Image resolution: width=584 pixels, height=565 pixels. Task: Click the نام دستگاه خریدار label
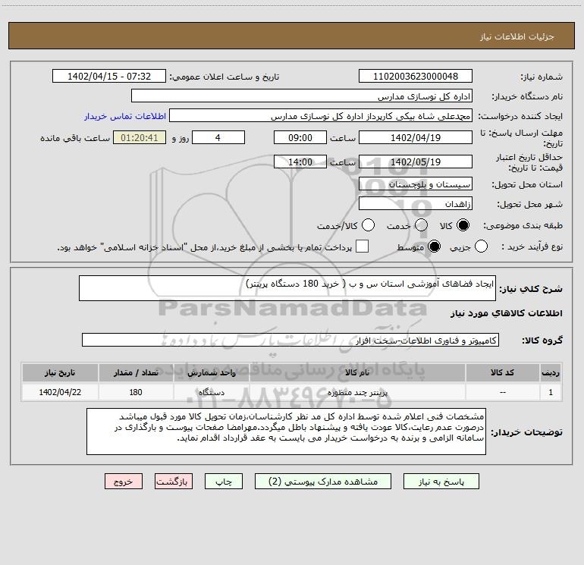tap(527, 96)
